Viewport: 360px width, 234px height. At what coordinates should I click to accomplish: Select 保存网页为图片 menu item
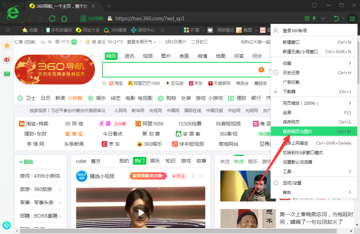click(x=314, y=132)
